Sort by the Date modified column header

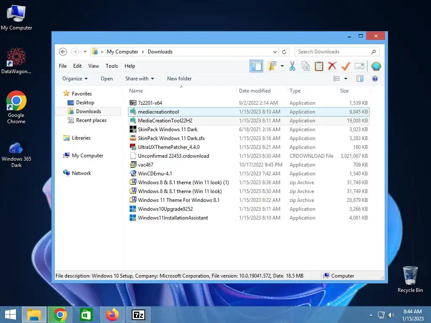click(x=261, y=91)
